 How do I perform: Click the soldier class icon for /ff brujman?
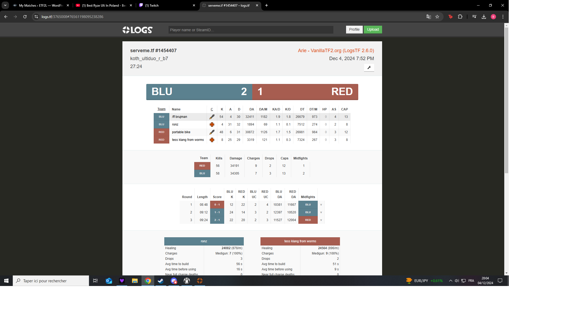coord(212,117)
